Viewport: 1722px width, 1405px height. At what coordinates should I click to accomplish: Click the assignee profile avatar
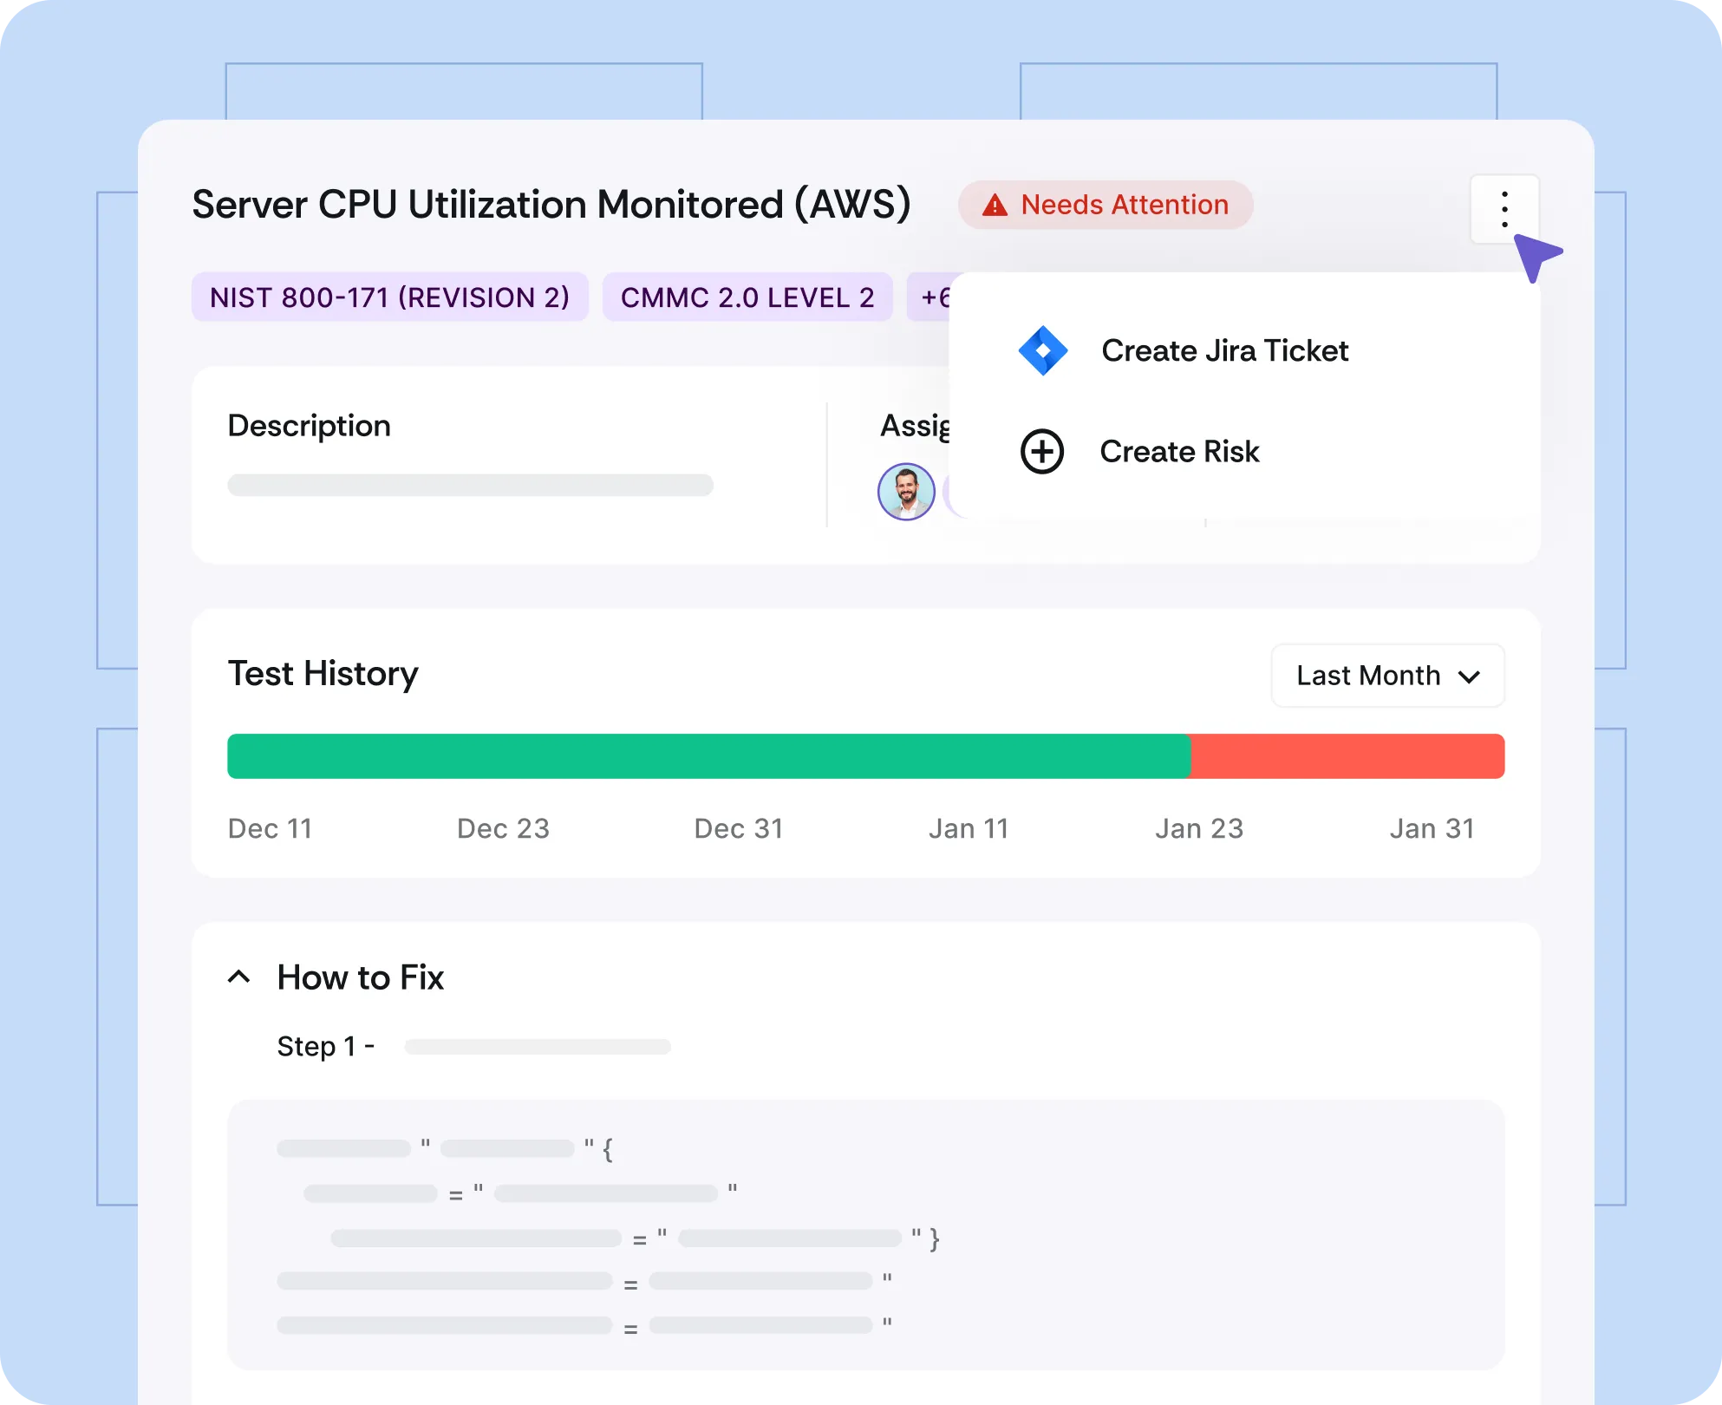[x=906, y=491]
